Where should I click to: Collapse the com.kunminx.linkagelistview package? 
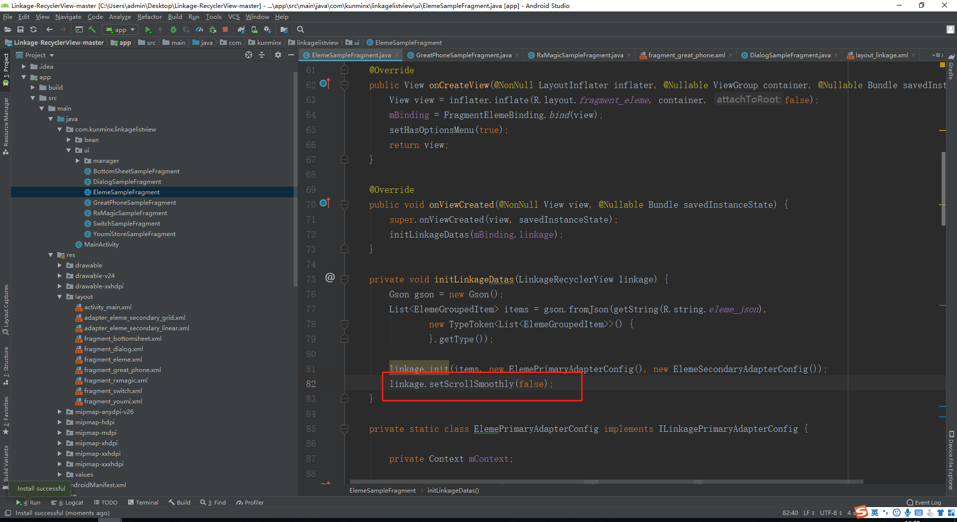[60, 129]
